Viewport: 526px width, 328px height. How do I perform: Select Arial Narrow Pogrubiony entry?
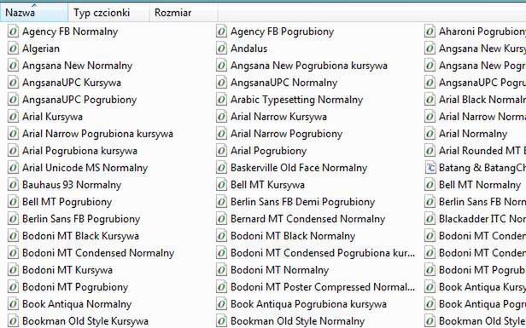point(287,134)
